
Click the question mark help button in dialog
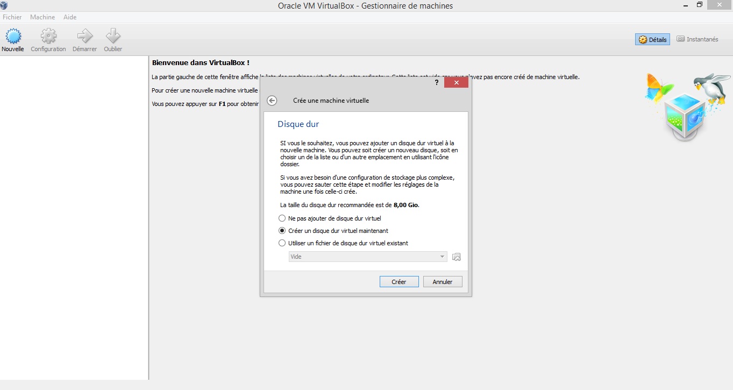tap(437, 82)
